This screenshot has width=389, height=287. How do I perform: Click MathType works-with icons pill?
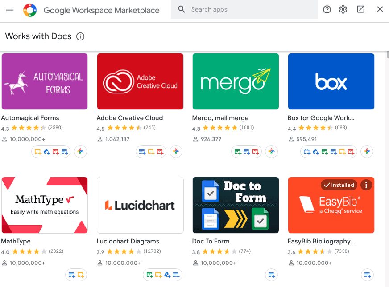point(76,275)
